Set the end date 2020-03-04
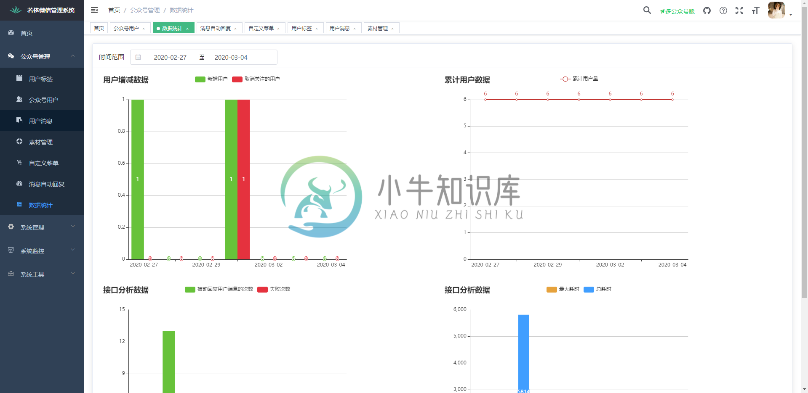The width and height of the screenshot is (808, 393). [x=231, y=57]
